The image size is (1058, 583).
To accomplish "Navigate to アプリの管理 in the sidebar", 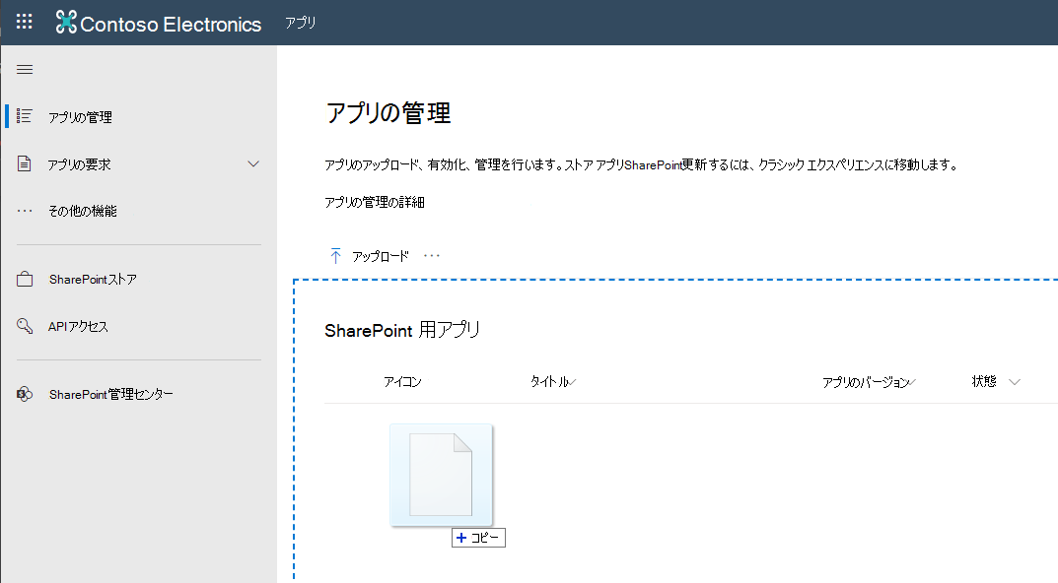I will click(75, 115).
